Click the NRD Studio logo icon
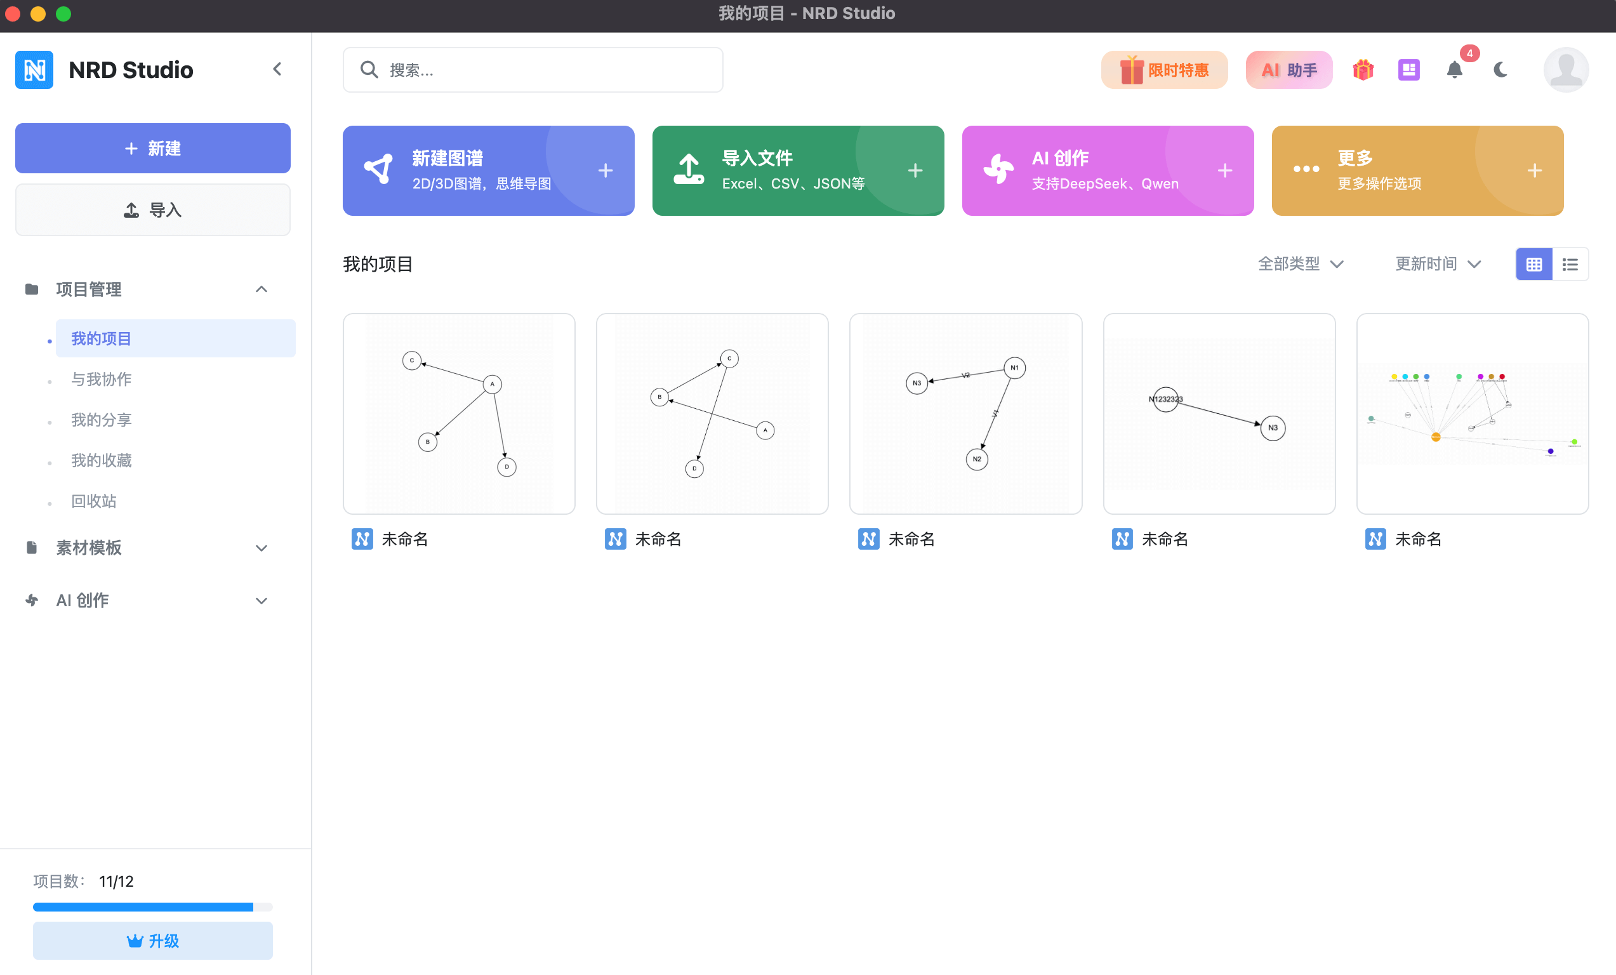Viewport: 1616px width, 975px height. click(x=34, y=69)
